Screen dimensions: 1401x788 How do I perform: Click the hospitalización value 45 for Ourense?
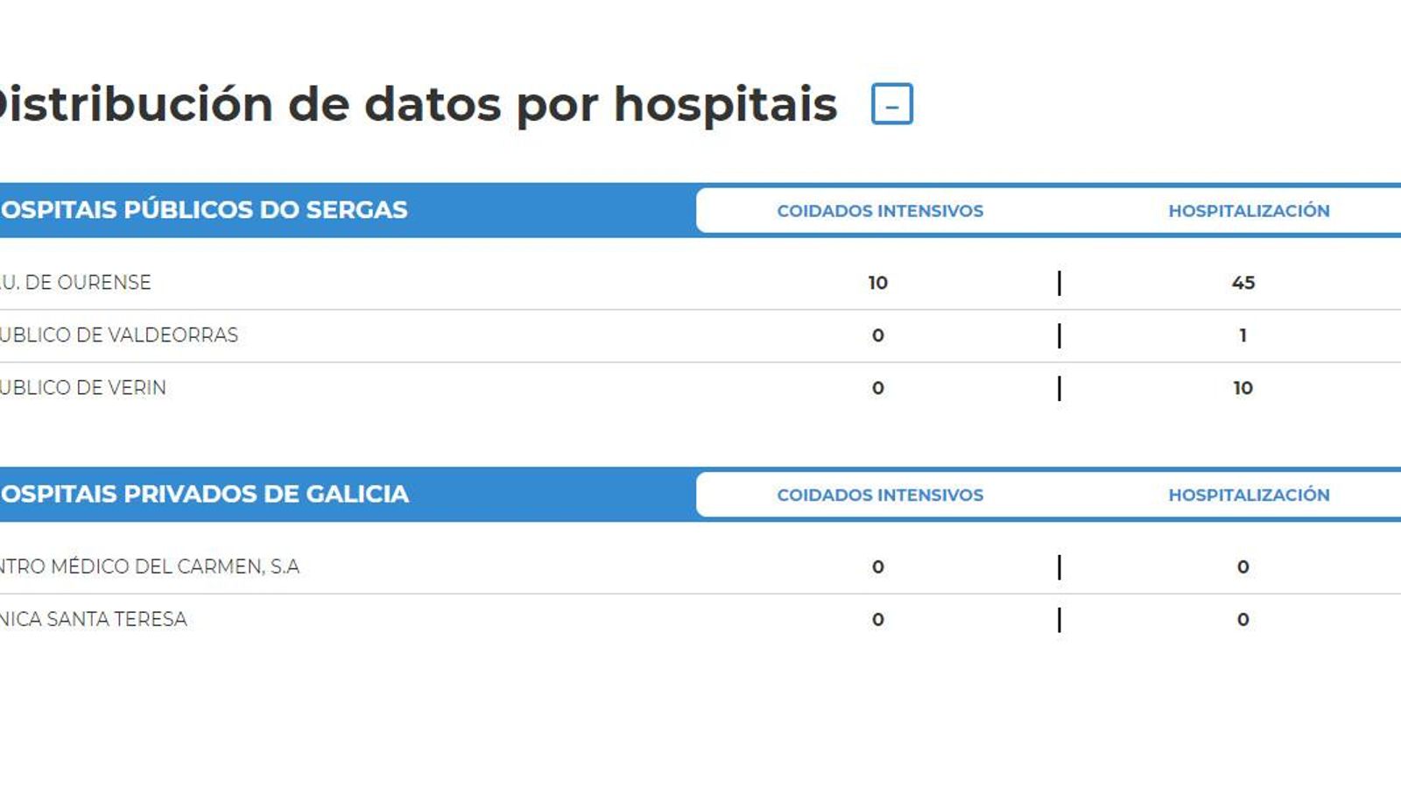(1244, 282)
